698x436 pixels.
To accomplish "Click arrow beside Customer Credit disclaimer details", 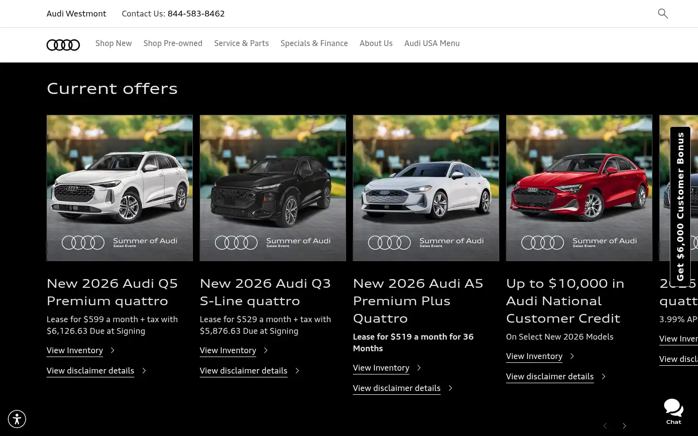I will (603, 376).
